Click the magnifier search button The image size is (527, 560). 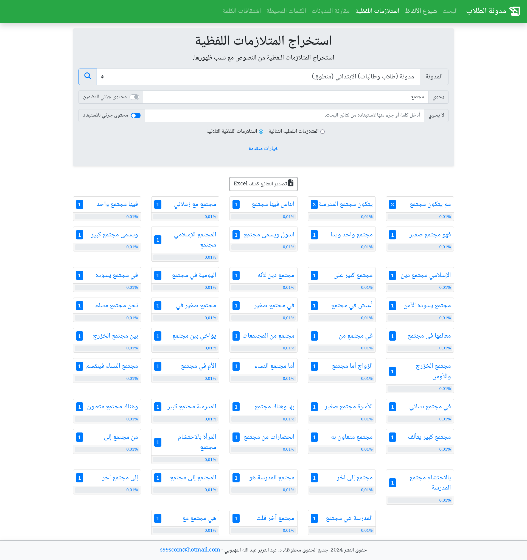pos(88,77)
